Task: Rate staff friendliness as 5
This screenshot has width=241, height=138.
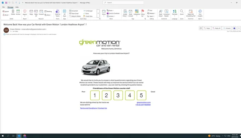Action: tap(141, 95)
